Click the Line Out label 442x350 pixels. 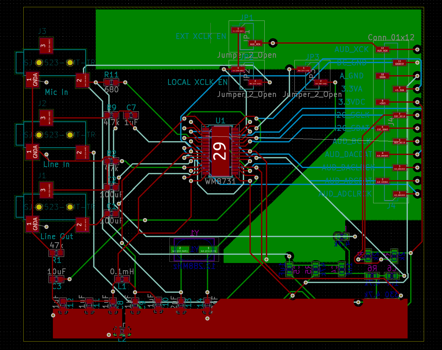pyautogui.click(x=57, y=237)
